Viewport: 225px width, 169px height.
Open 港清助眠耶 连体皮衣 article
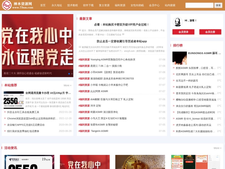(x=112, y=79)
